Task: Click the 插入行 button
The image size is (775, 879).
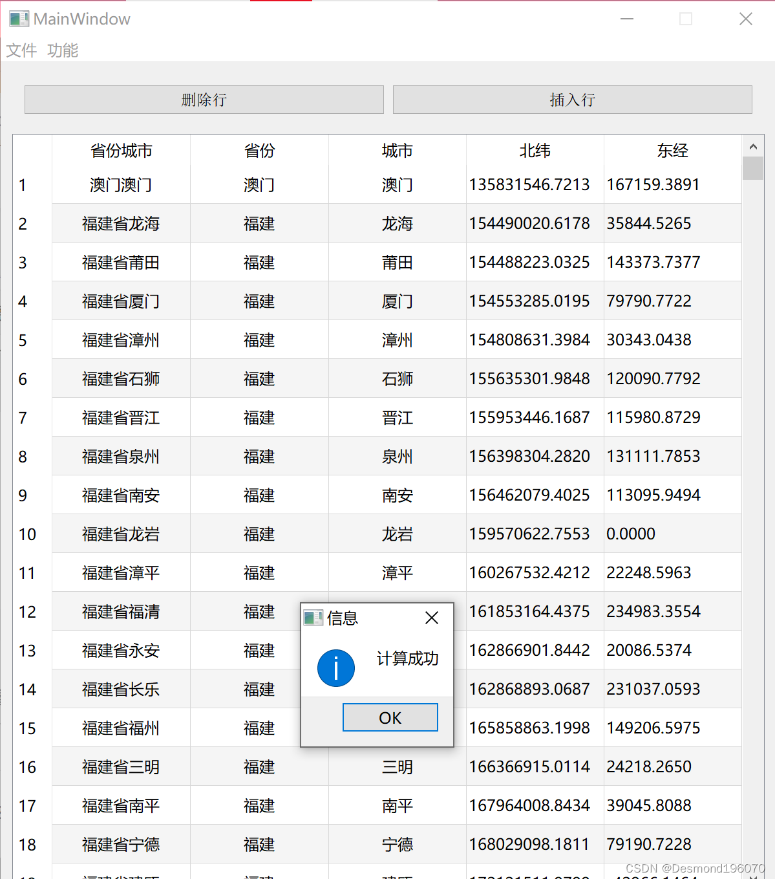Action: [x=571, y=100]
